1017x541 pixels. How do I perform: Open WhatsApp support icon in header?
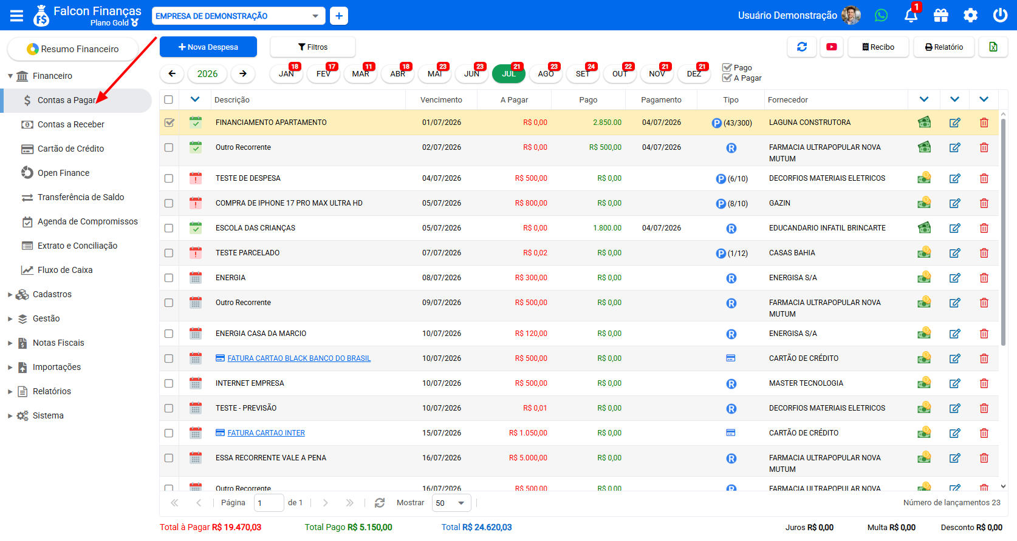[x=881, y=15]
